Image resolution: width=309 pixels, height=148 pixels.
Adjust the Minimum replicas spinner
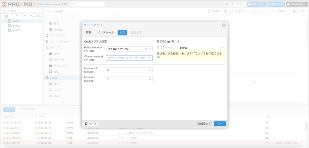coord(150,79)
